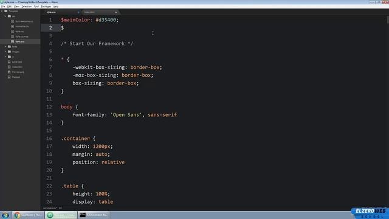Open the Packages menu
This screenshot has width=389, height=219.
(46, 7)
